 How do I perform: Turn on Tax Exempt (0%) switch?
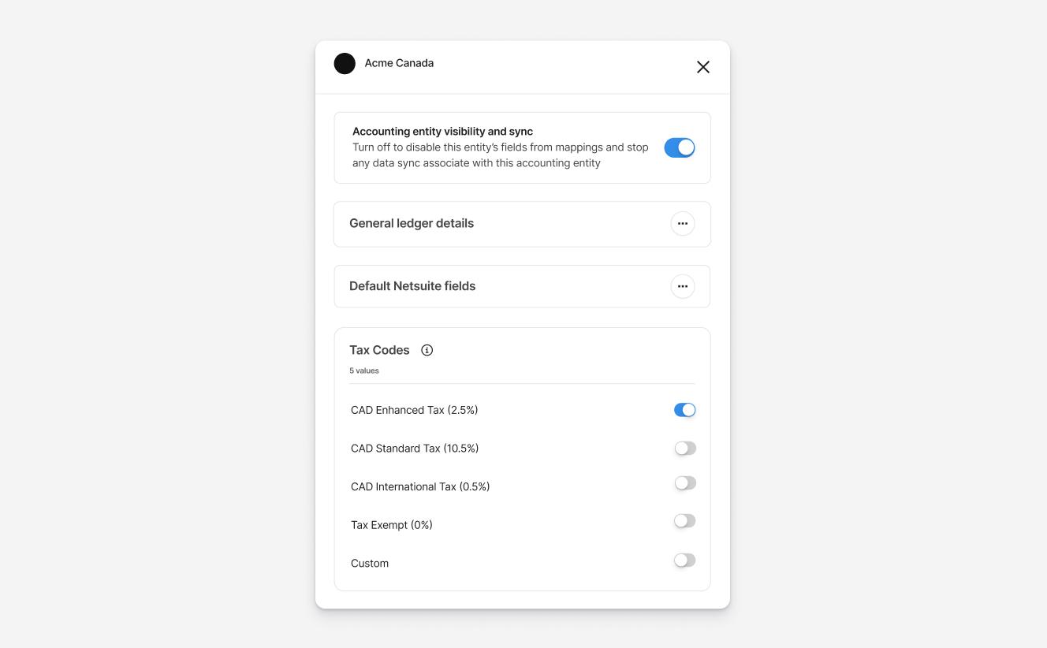pos(685,521)
